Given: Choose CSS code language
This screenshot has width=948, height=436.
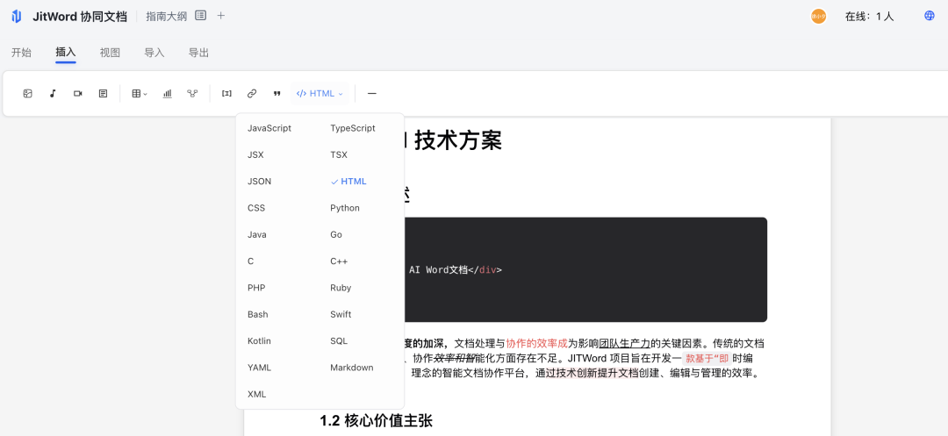Looking at the screenshot, I should pyautogui.click(x=256, y=208).
